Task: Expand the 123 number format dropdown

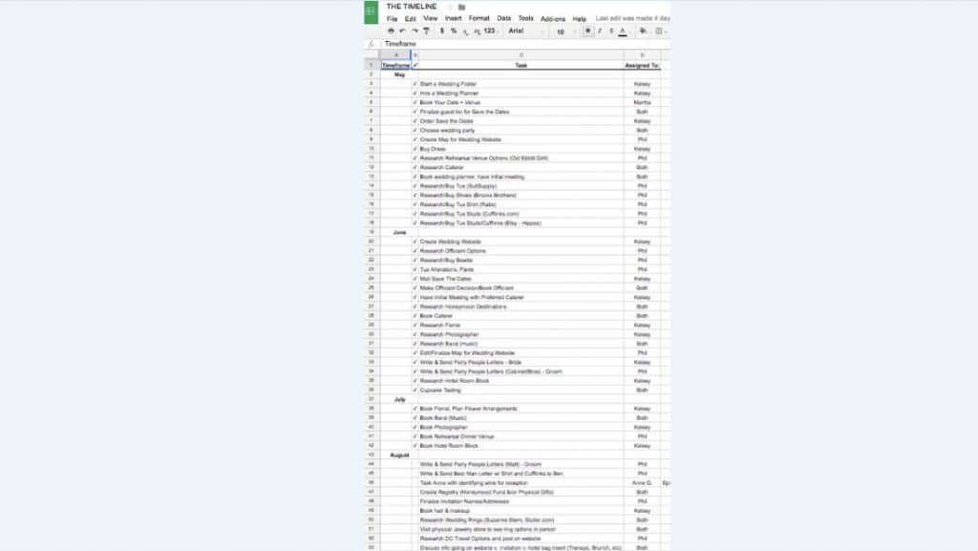Action: click(x=491, y=31)
